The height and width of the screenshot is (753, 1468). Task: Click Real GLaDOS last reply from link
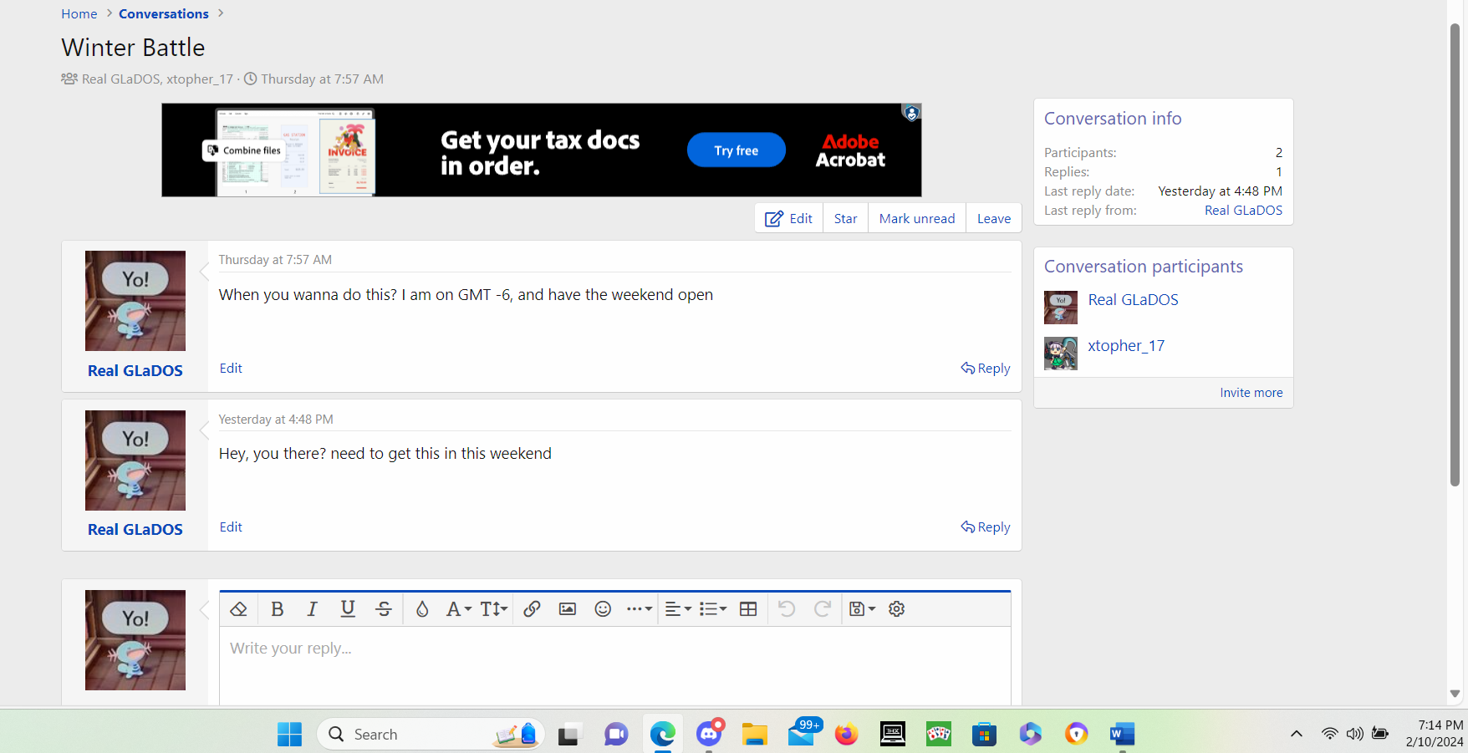point(1243,211)
